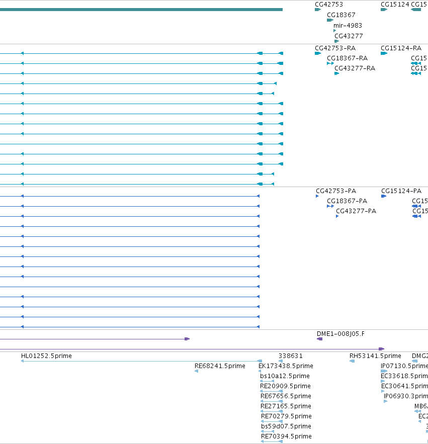This screenshot has width=428, height=444.
Task: Select the 338631 feature label
Action: pyautogui.click(x=291, y=356)
